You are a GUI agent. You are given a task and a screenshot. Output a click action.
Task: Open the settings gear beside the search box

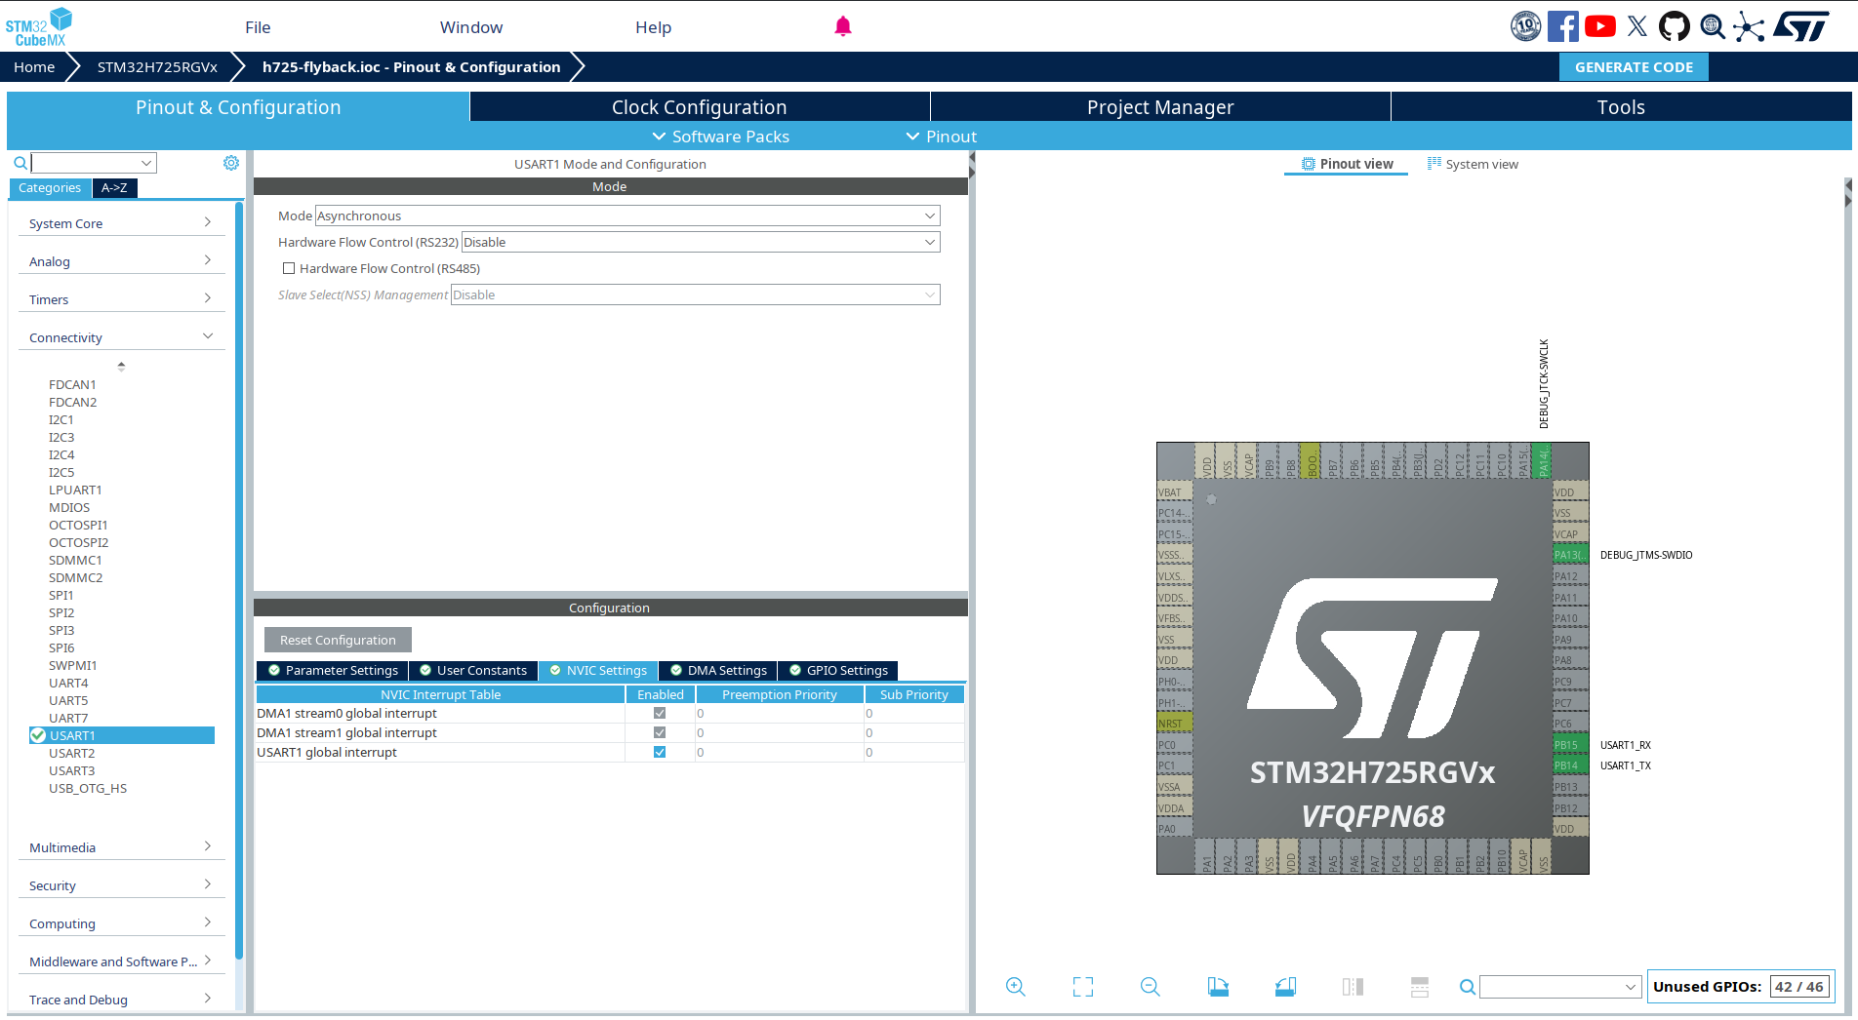click(x=230, y=162)
